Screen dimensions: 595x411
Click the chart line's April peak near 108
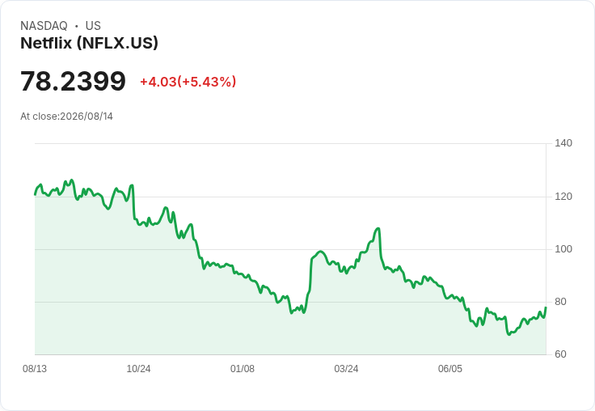[378, 229]
